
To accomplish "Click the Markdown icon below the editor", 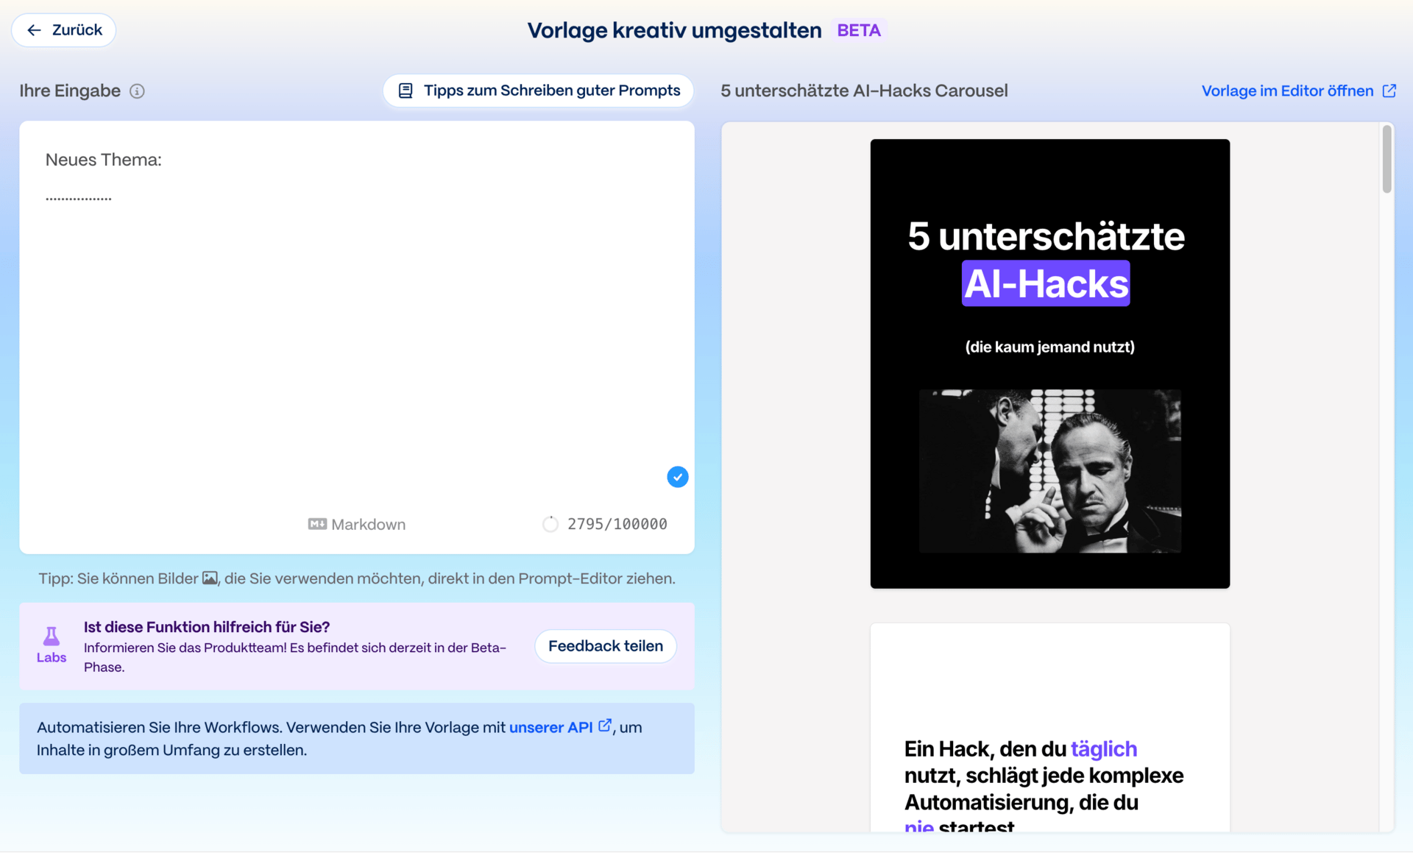I will 317,524.
